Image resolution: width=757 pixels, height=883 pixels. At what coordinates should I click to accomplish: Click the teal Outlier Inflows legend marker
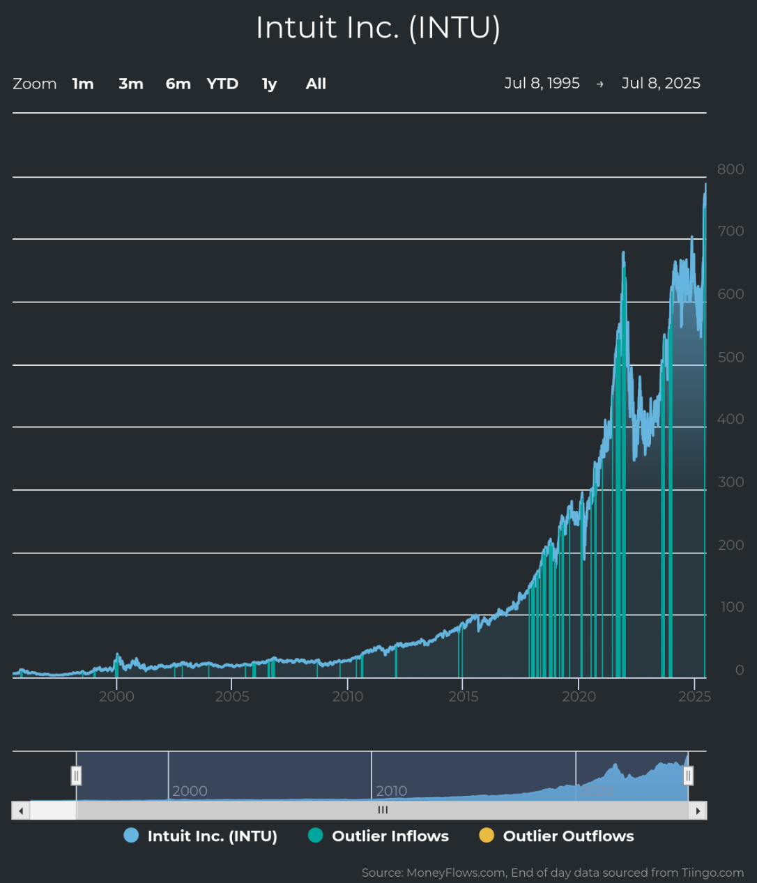click(x=316, y=836)
